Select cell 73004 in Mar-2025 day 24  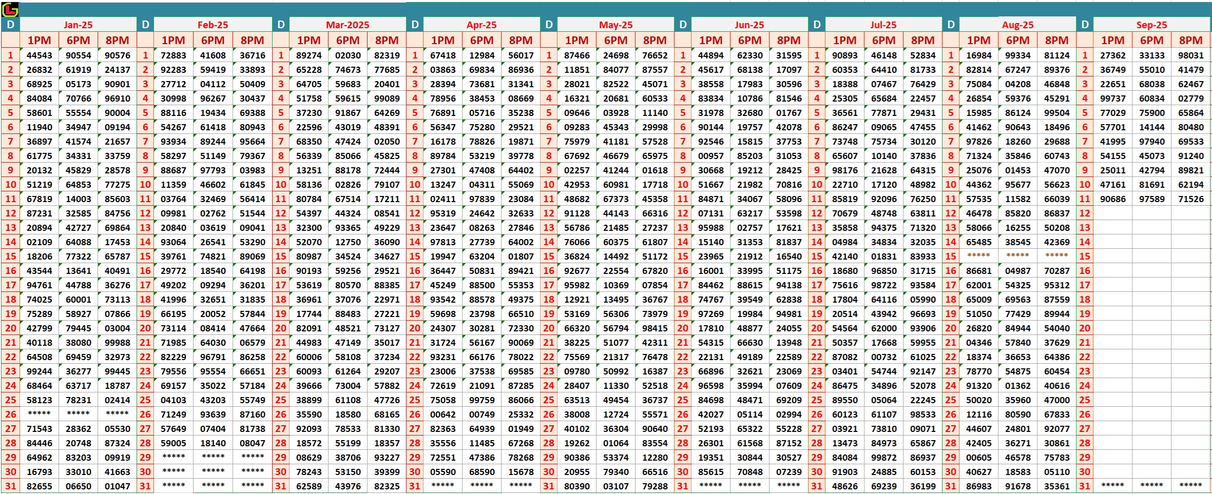pyautogui.click(x=348, y=386)
